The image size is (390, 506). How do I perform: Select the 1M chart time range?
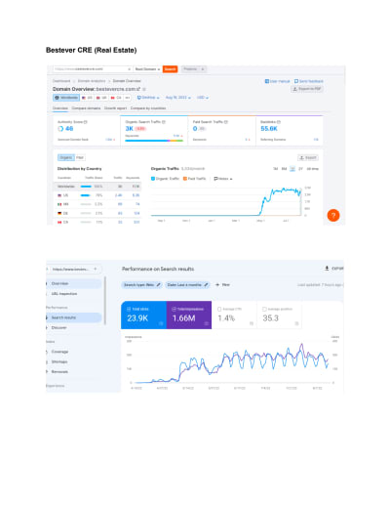click(x=275, y=169)
